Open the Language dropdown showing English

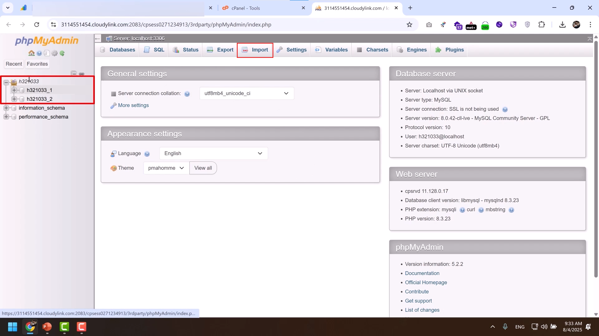pos(213,153)
